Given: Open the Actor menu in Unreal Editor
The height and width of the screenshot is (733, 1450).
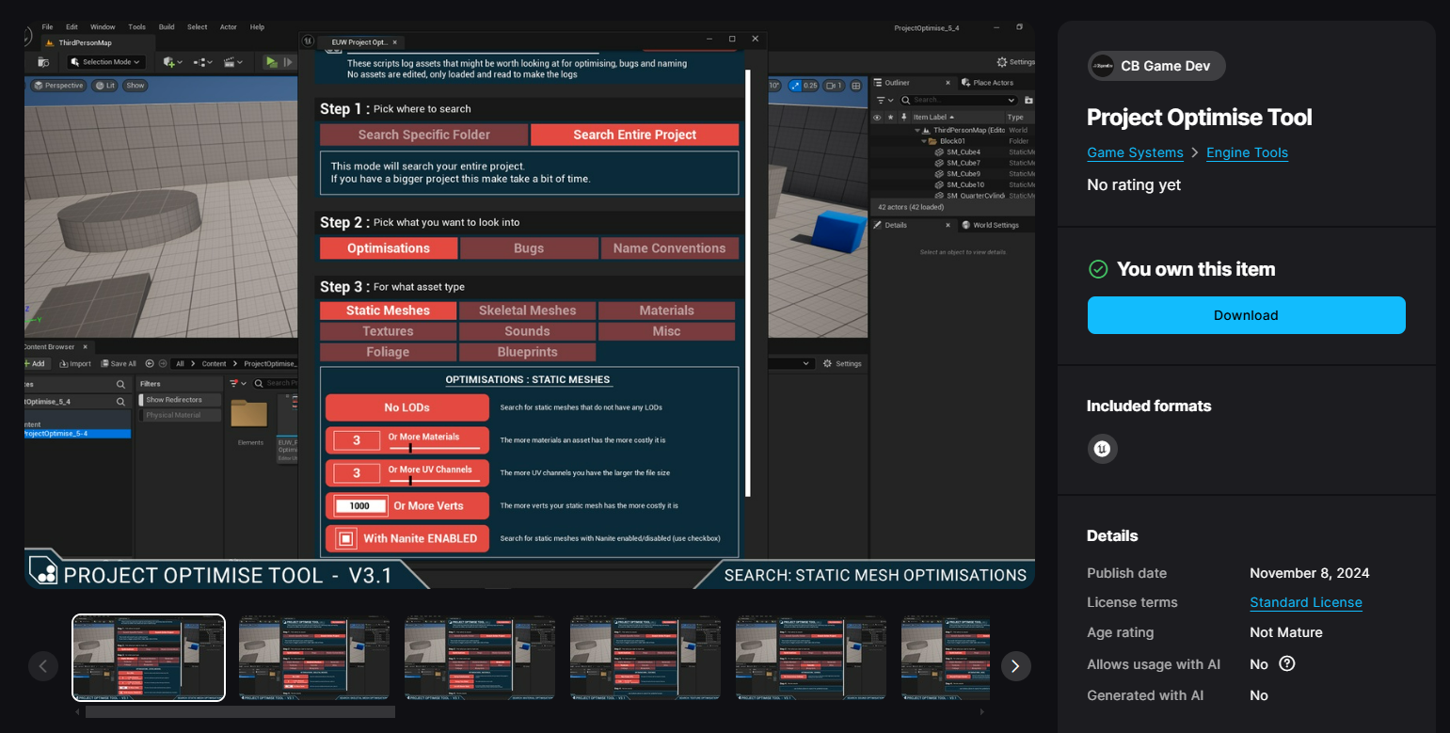Looking at the screenshot, I should (228, 27).
